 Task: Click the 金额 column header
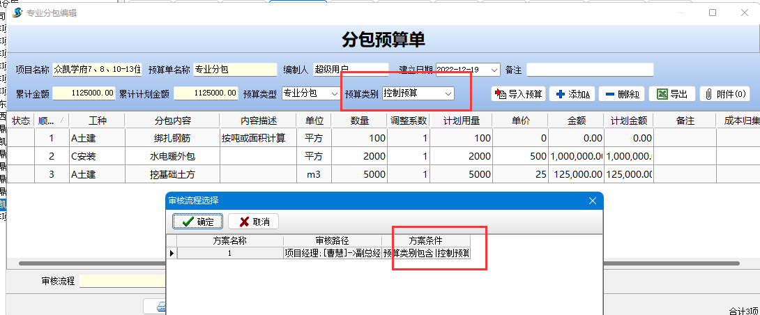coord(577,121)
